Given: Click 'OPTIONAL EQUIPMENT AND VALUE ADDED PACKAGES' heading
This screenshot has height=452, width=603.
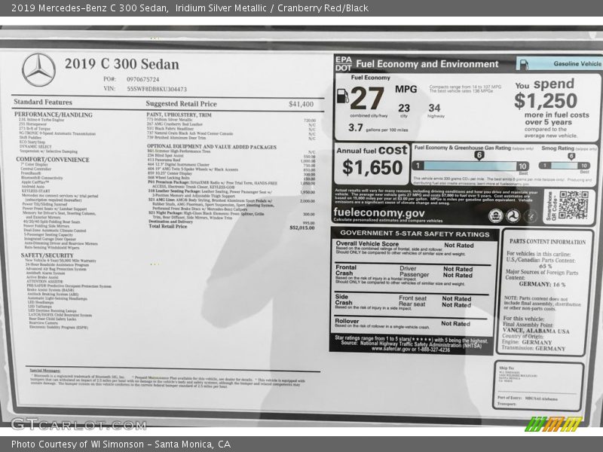Looking at the screenshot, I should 212,147.
